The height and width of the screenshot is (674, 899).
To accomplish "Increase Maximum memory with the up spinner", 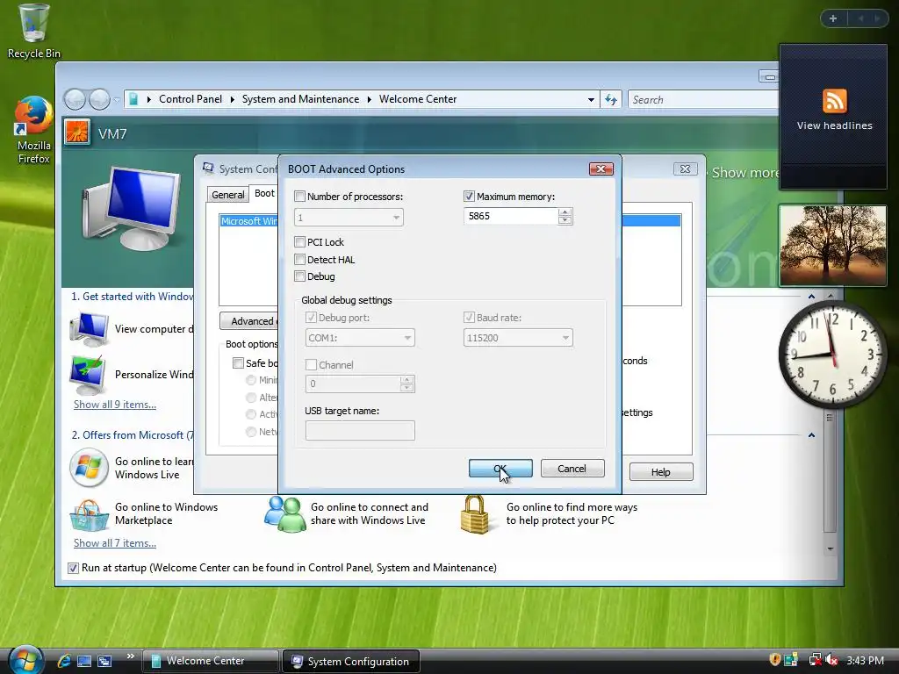I will (x=565, y=212).
